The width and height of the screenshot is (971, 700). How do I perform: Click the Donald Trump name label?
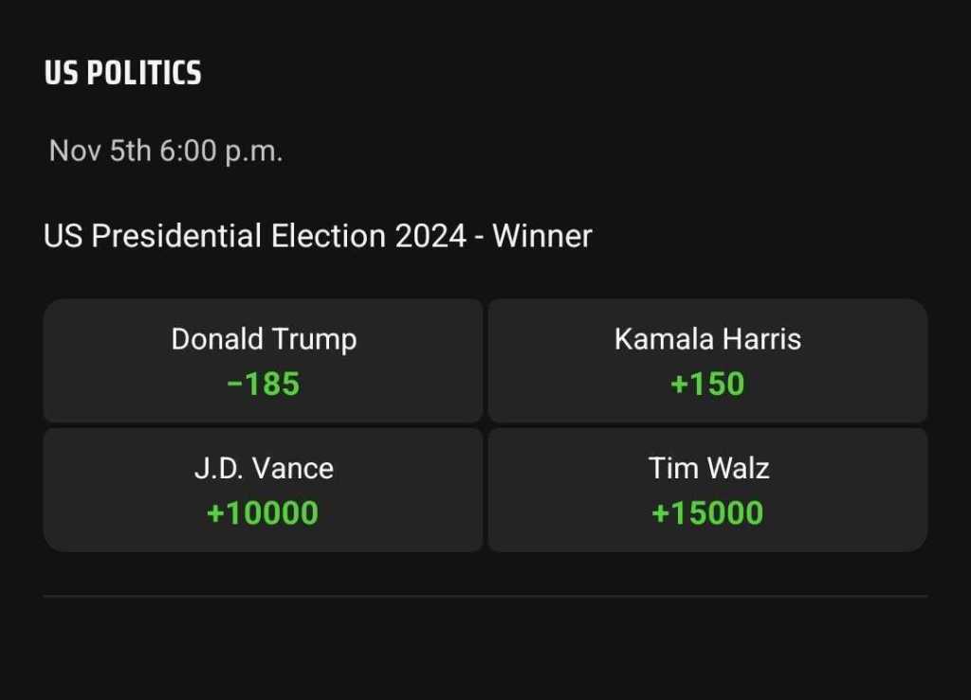(x=264, y=339)
